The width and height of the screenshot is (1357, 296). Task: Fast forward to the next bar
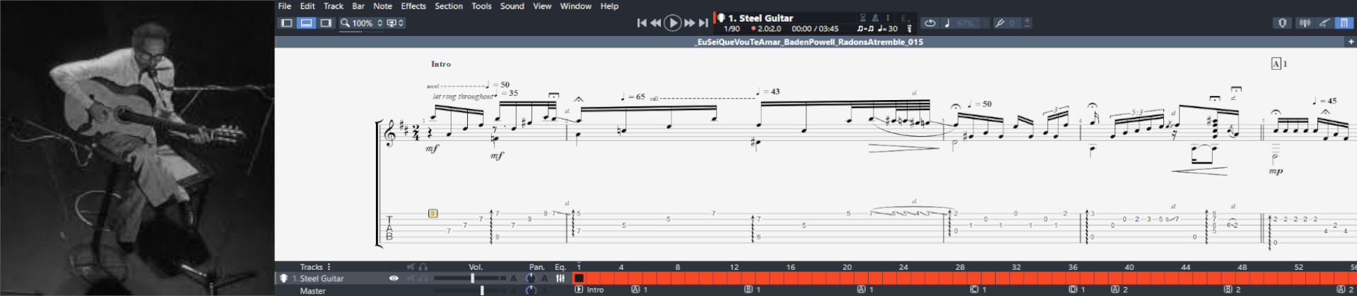click(690, 23)
